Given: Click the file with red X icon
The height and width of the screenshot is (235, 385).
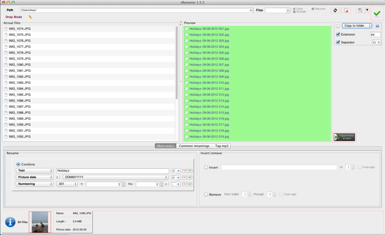Looking at the screenshot, I should 346,10.
